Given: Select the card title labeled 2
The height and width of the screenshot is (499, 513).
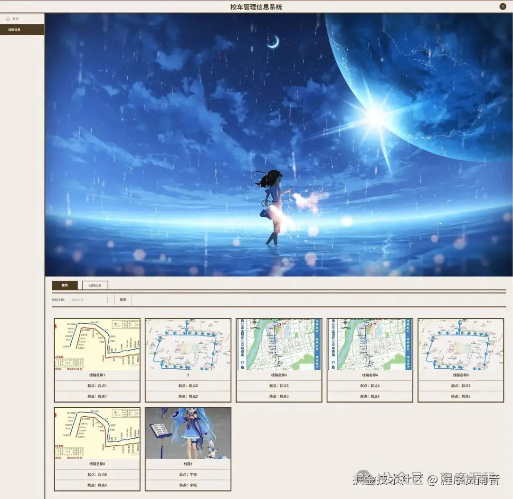Looking at the screenshot, I should tap(188, 375).
